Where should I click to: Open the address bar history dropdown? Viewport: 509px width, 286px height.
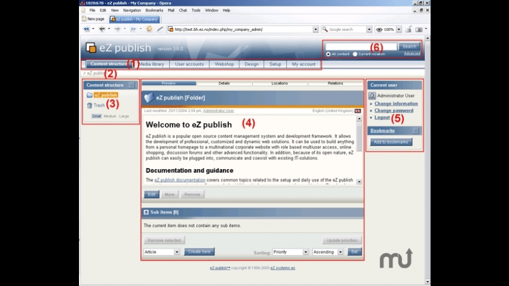coord(315,29)
